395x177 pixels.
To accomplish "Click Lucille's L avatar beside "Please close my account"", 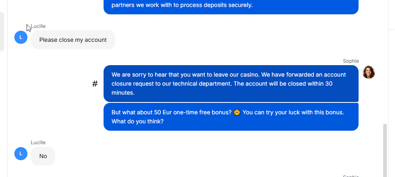I will pos(21,37).
